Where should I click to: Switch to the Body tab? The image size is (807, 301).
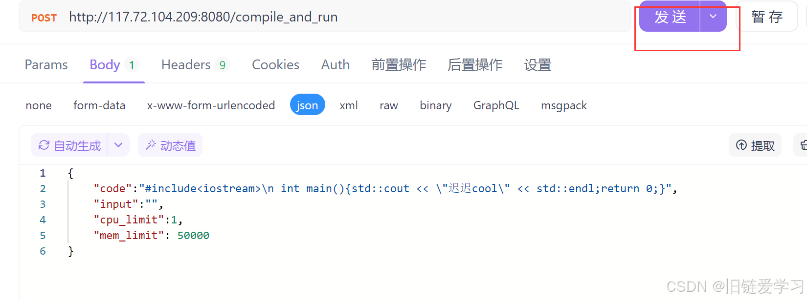pyautogui.click(x=114, y=65)
